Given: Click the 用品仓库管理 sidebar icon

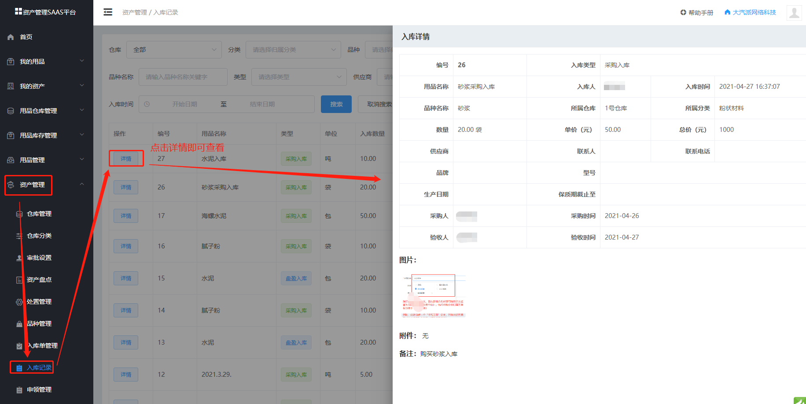Looking at the screenshot, I should (x=11, y=111).
